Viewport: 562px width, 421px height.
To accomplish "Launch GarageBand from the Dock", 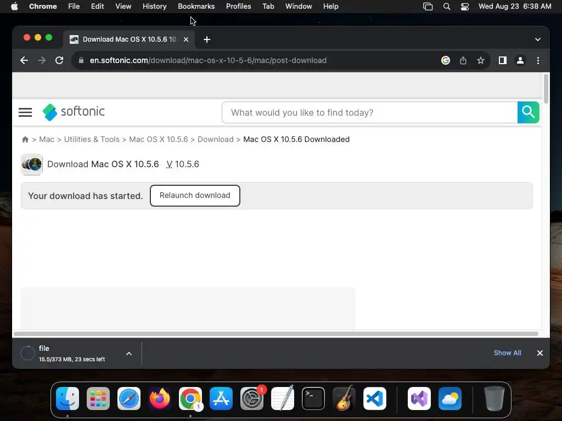I will tap(344, 399).
